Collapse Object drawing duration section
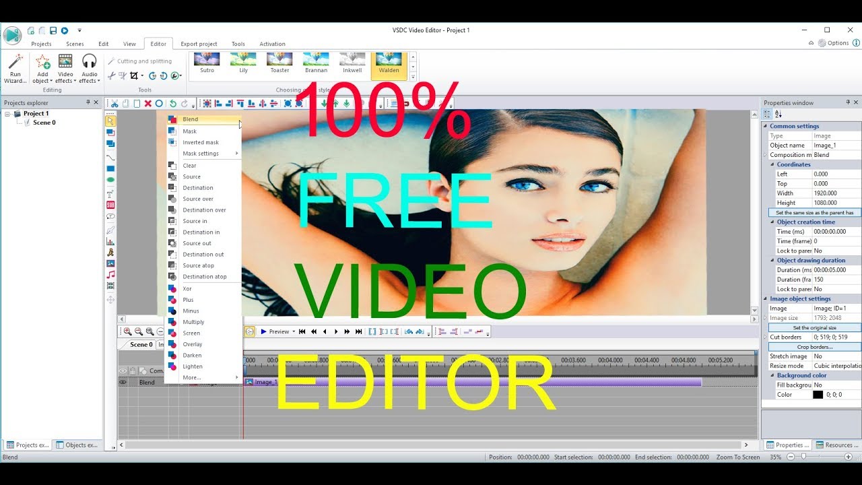This screenshot has width=862, height=485. pos(772,260)
